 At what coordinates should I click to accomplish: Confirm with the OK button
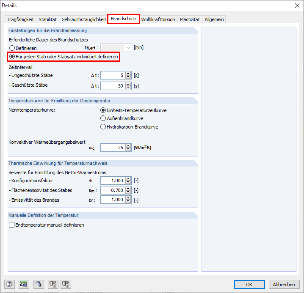click(x=249, y=284)
